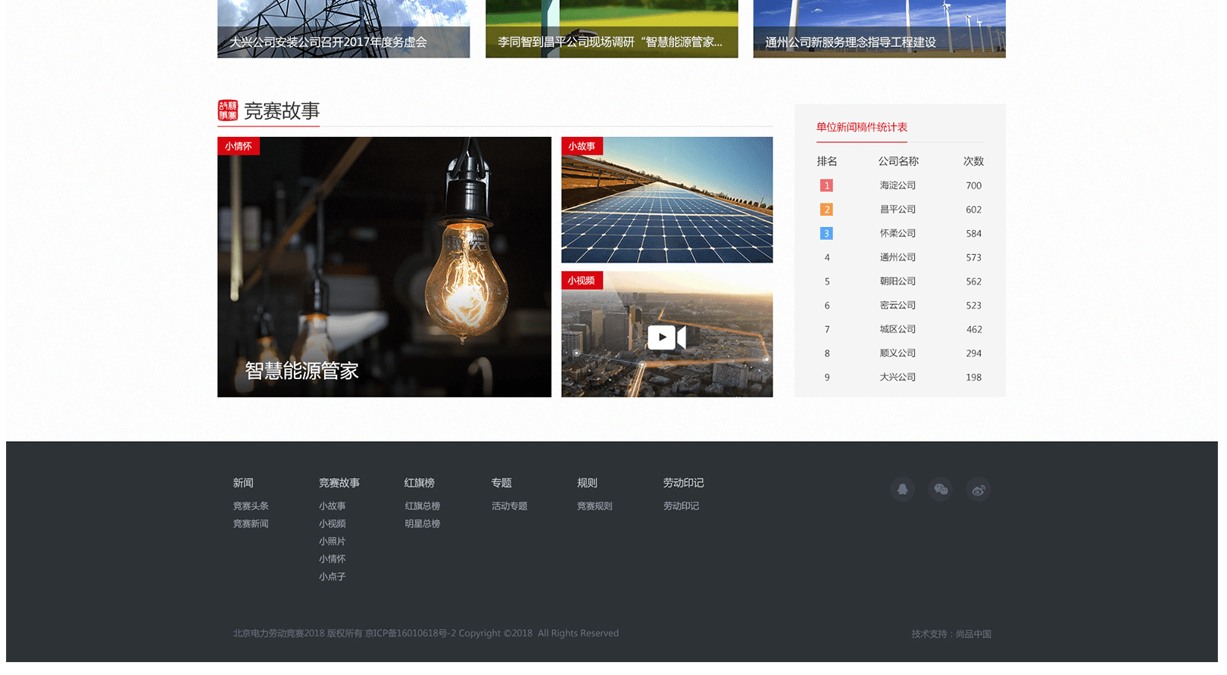This screenshot has height=675, width=1227.
Task: Open the footer 红旗榜 menu heading
Action: click(x=420, y=483)
